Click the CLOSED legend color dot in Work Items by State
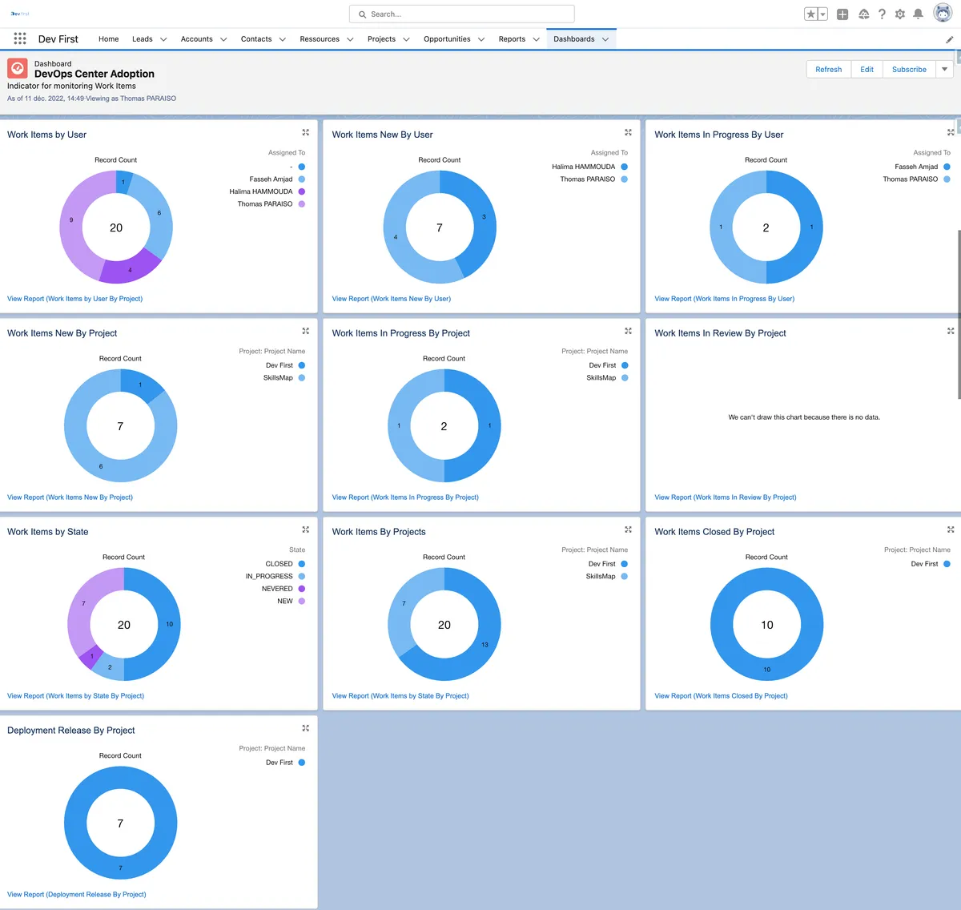This screenshot has width=961, height=910. click(x=302, y=564)
